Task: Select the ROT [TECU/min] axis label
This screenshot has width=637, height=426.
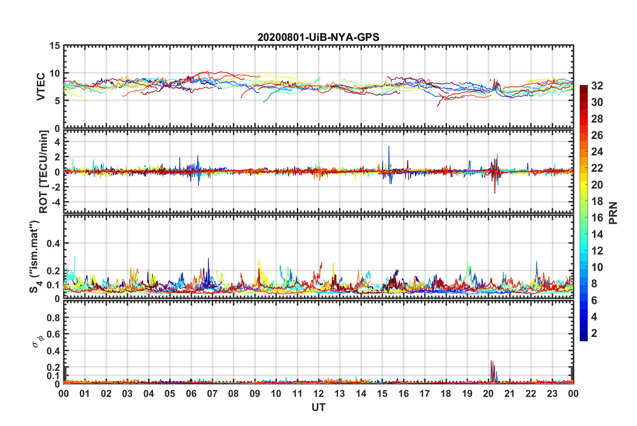Action: coord(44,171)
